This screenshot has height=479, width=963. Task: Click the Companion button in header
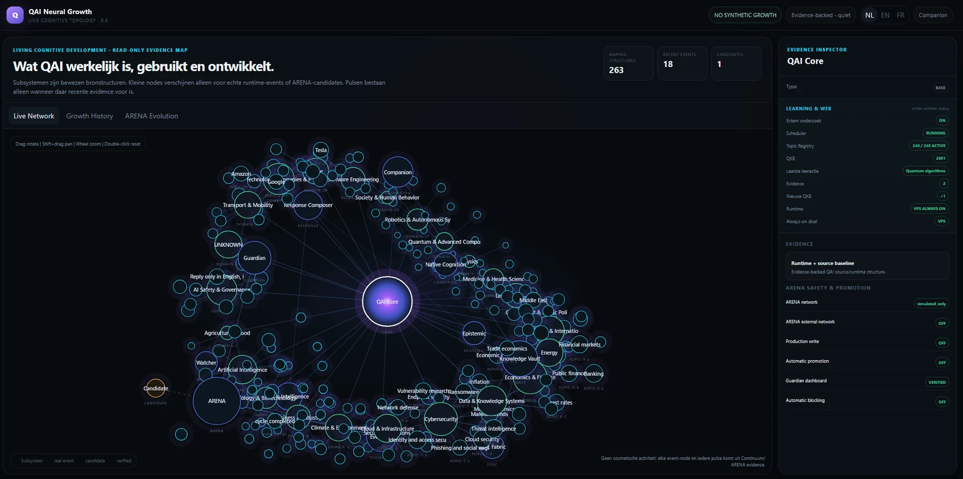(x=933, y=15)
